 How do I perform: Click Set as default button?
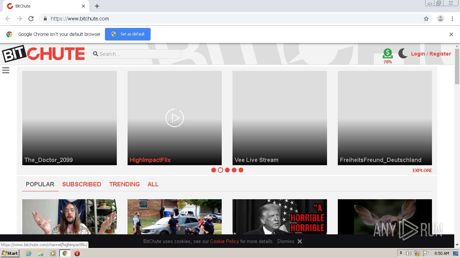(x=128, y=34)
